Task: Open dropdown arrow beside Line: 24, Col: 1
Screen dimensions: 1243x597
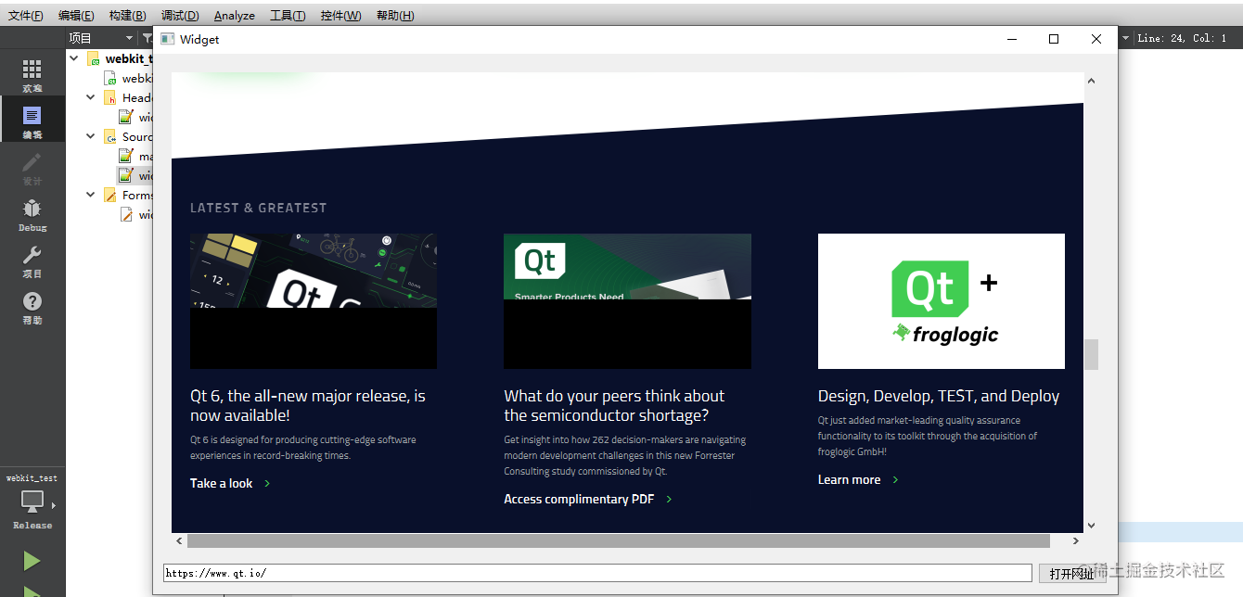Action: 1126,38
